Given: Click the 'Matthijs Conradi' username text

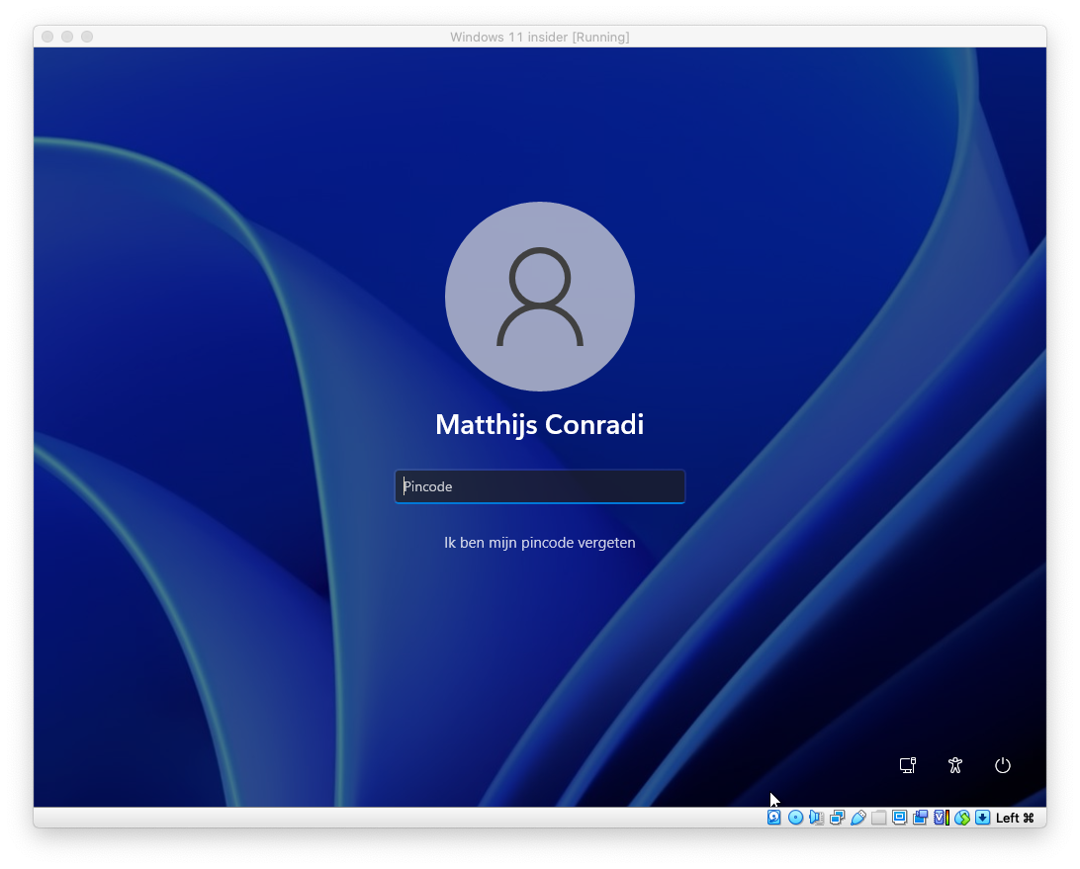Looking at the screenshot, I should (x=539, y=425).
